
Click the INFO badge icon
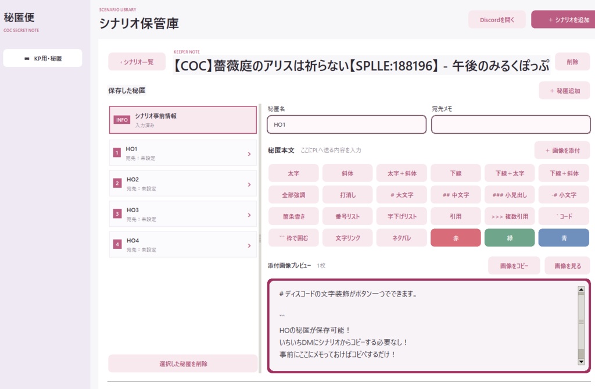click(122, 120)
